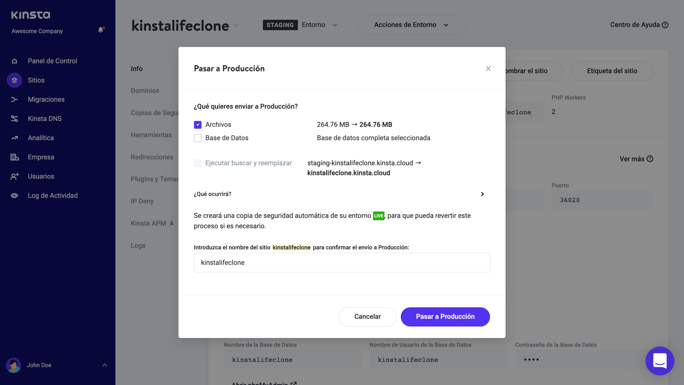The width and height of the screenshot is (684, 385).
Task: Open the Analítica section
Action: pos(40,138)
